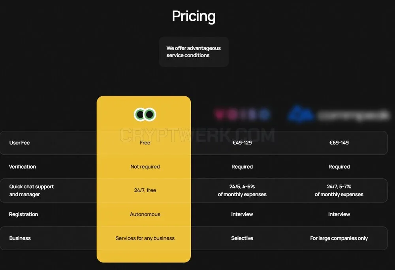Click the 24/7, 5-7% monthly expenses cell

(339, 191)
